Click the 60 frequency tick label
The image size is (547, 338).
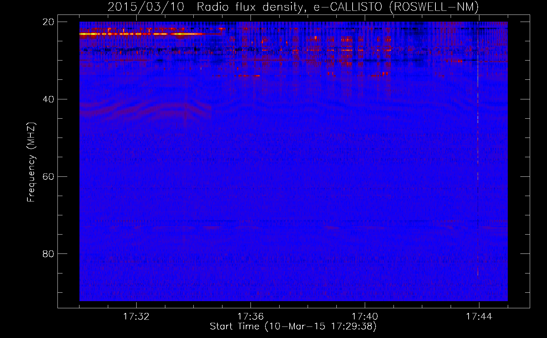click(x=48, y=176)
